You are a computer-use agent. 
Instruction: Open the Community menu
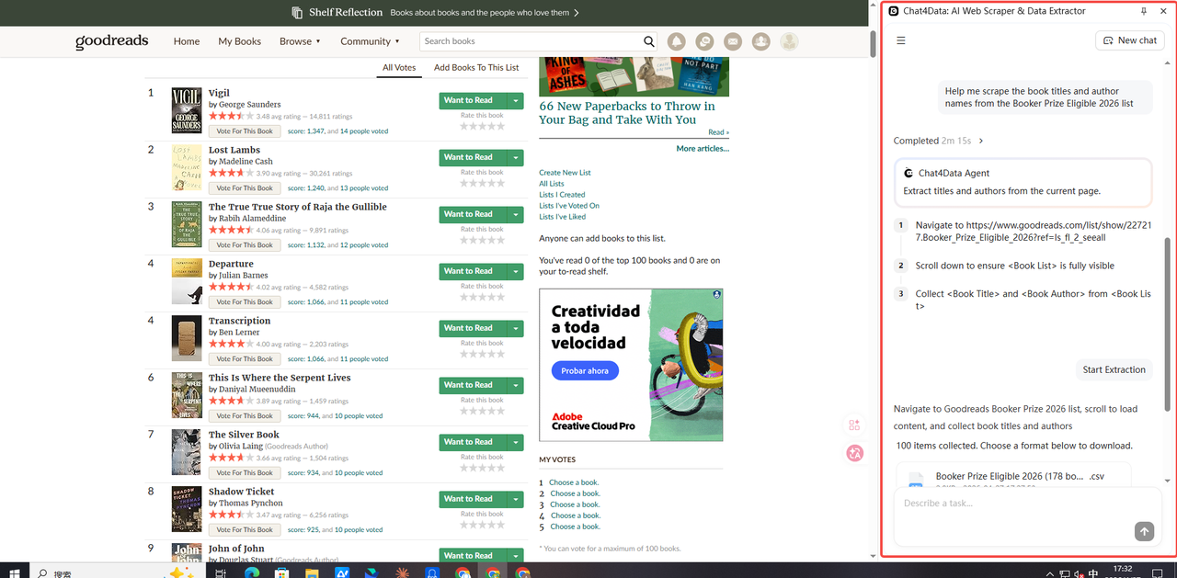pyautogui.click(x=368, y=40)
